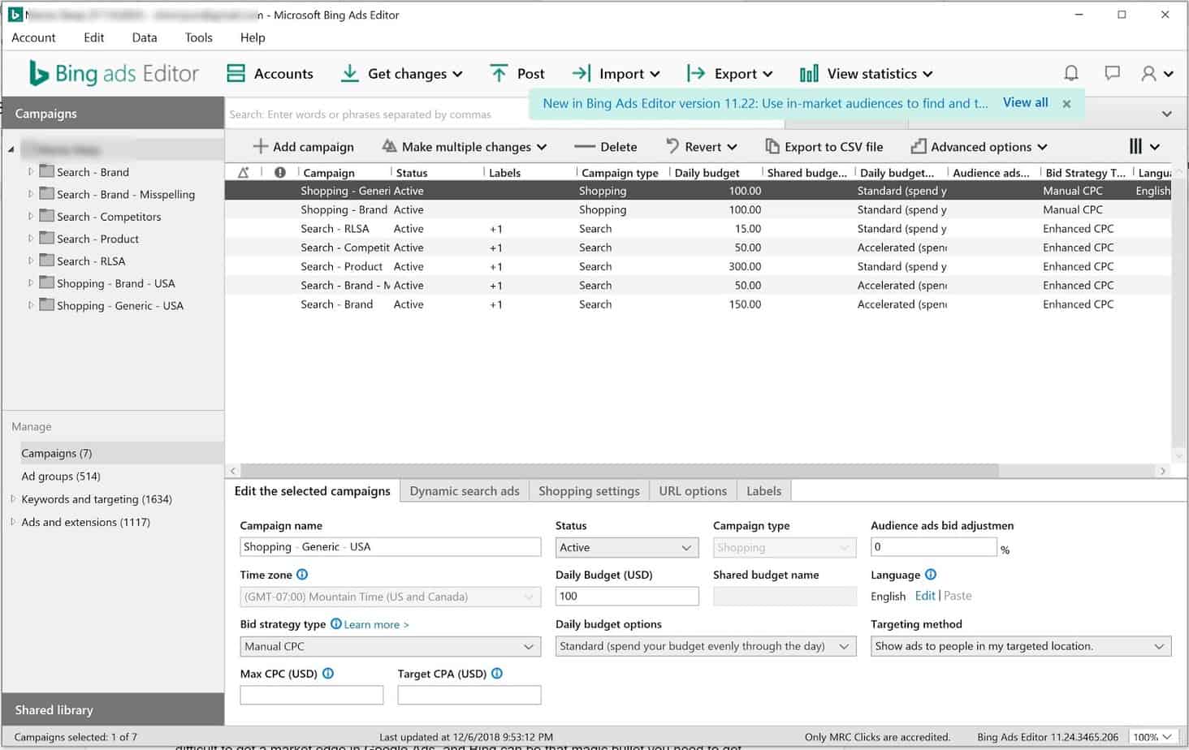Click the Import arrow icon
This screenshot has height=750, width=1189.
(581, 74)
